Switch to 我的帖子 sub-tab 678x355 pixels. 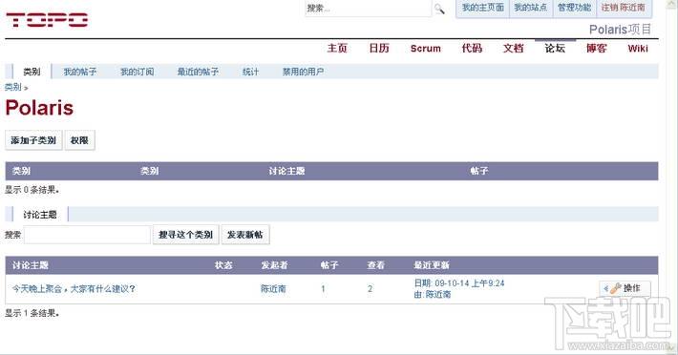pyautogui.click(x=80, y=72)
